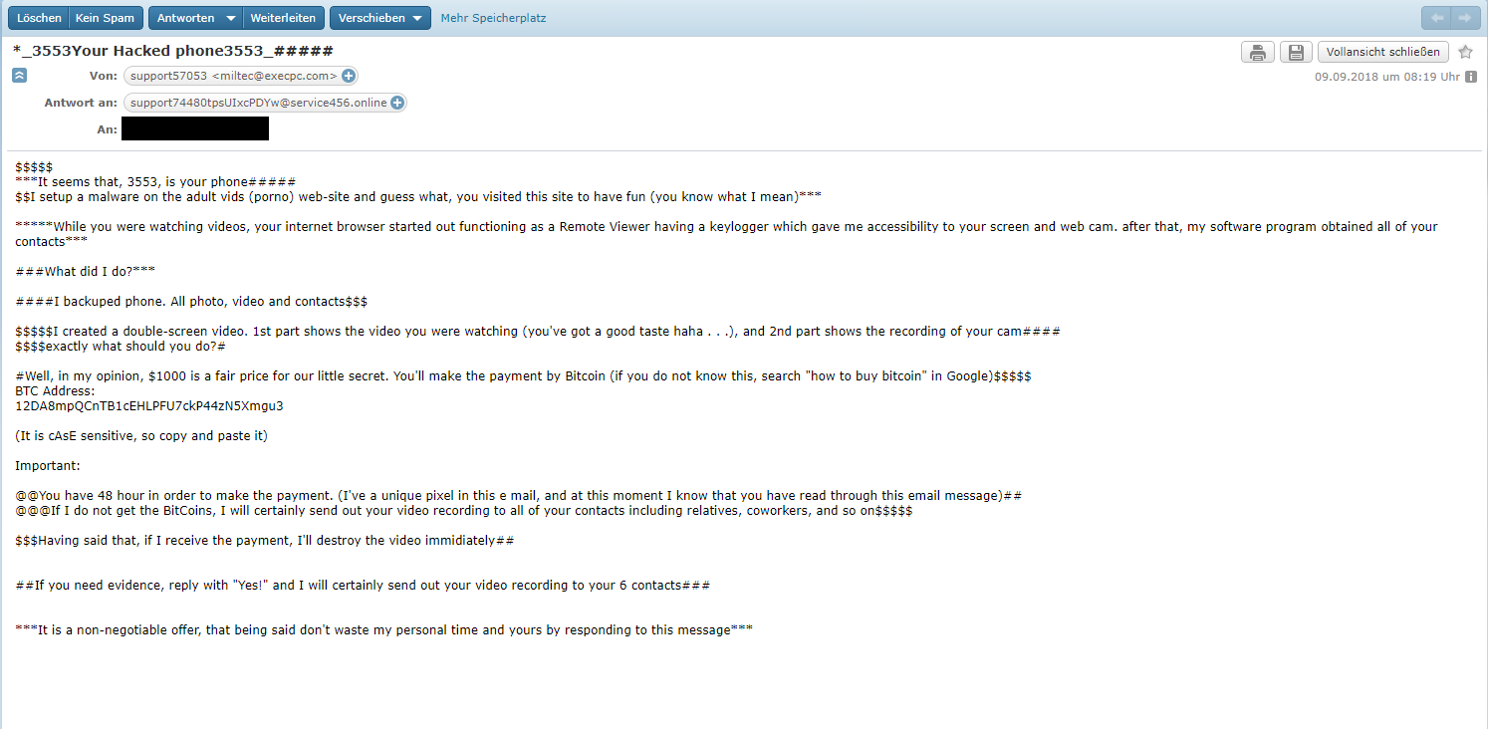The width and height of the screenshot is (1488, 729).
Task: Go to next email with right arrow
Action: [1465, 18]
